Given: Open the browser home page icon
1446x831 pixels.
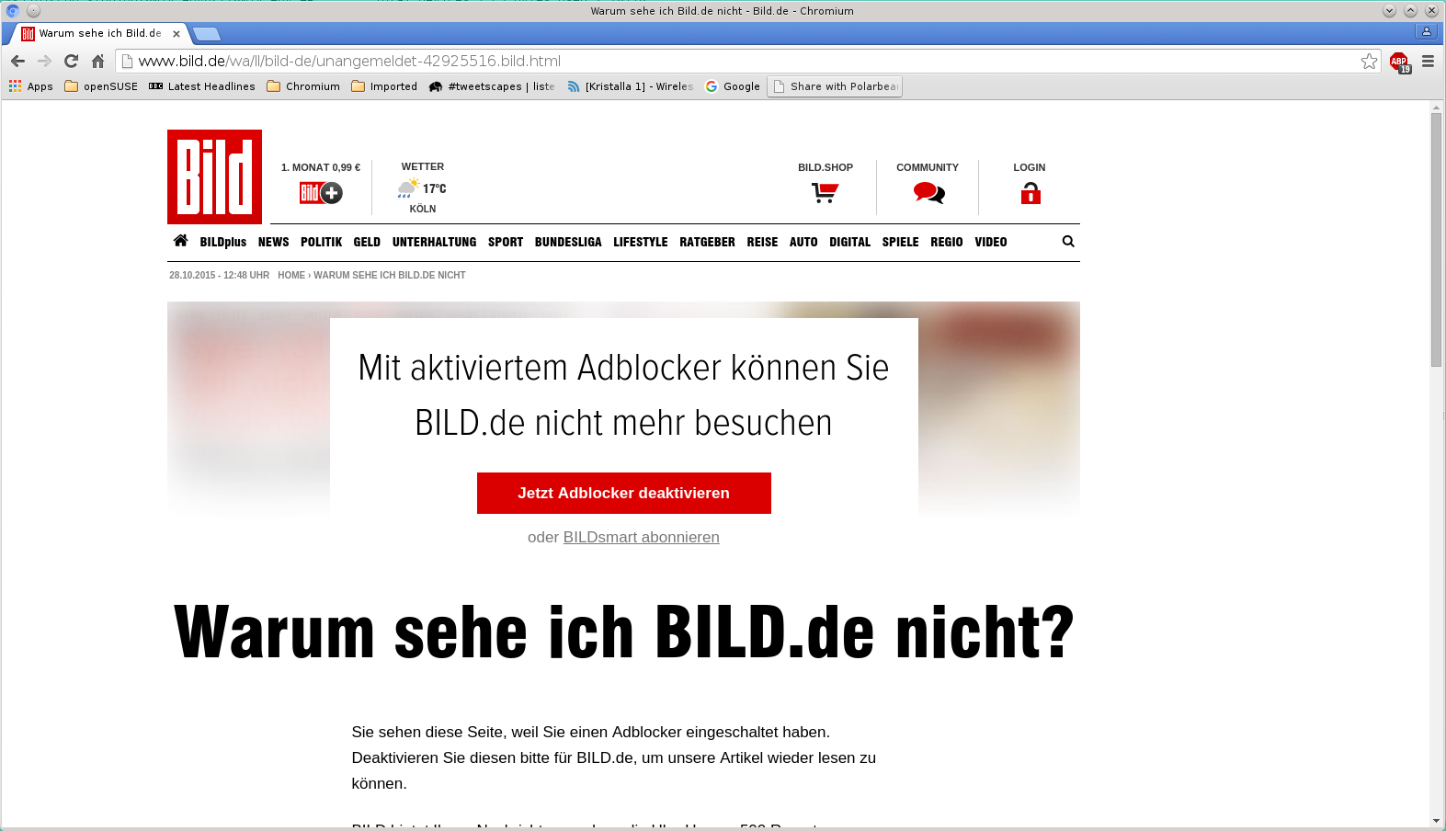Looking at the screenshot, I should click(x=97, y=61).
